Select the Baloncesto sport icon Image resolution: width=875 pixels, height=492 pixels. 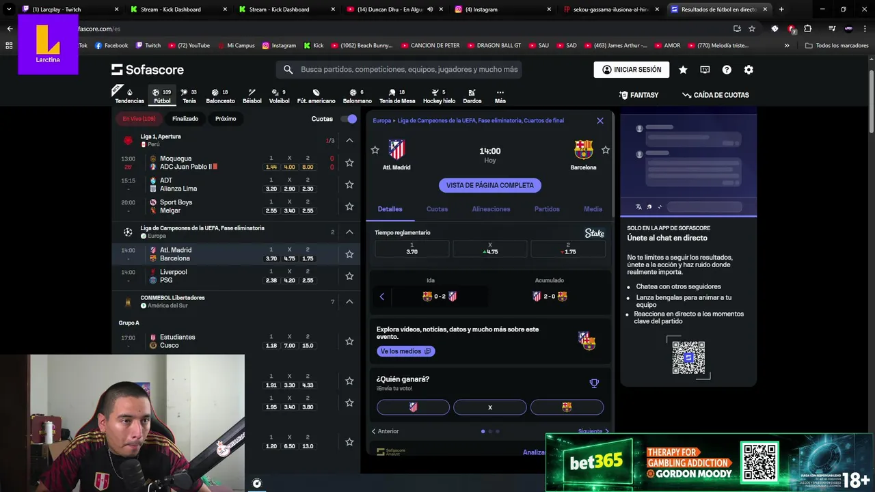click(x=220, y=96)
